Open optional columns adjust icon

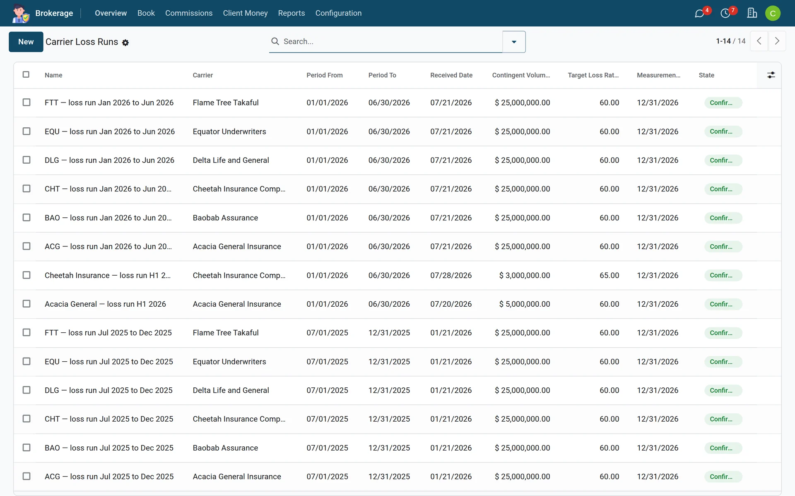[x=771, y=75]
